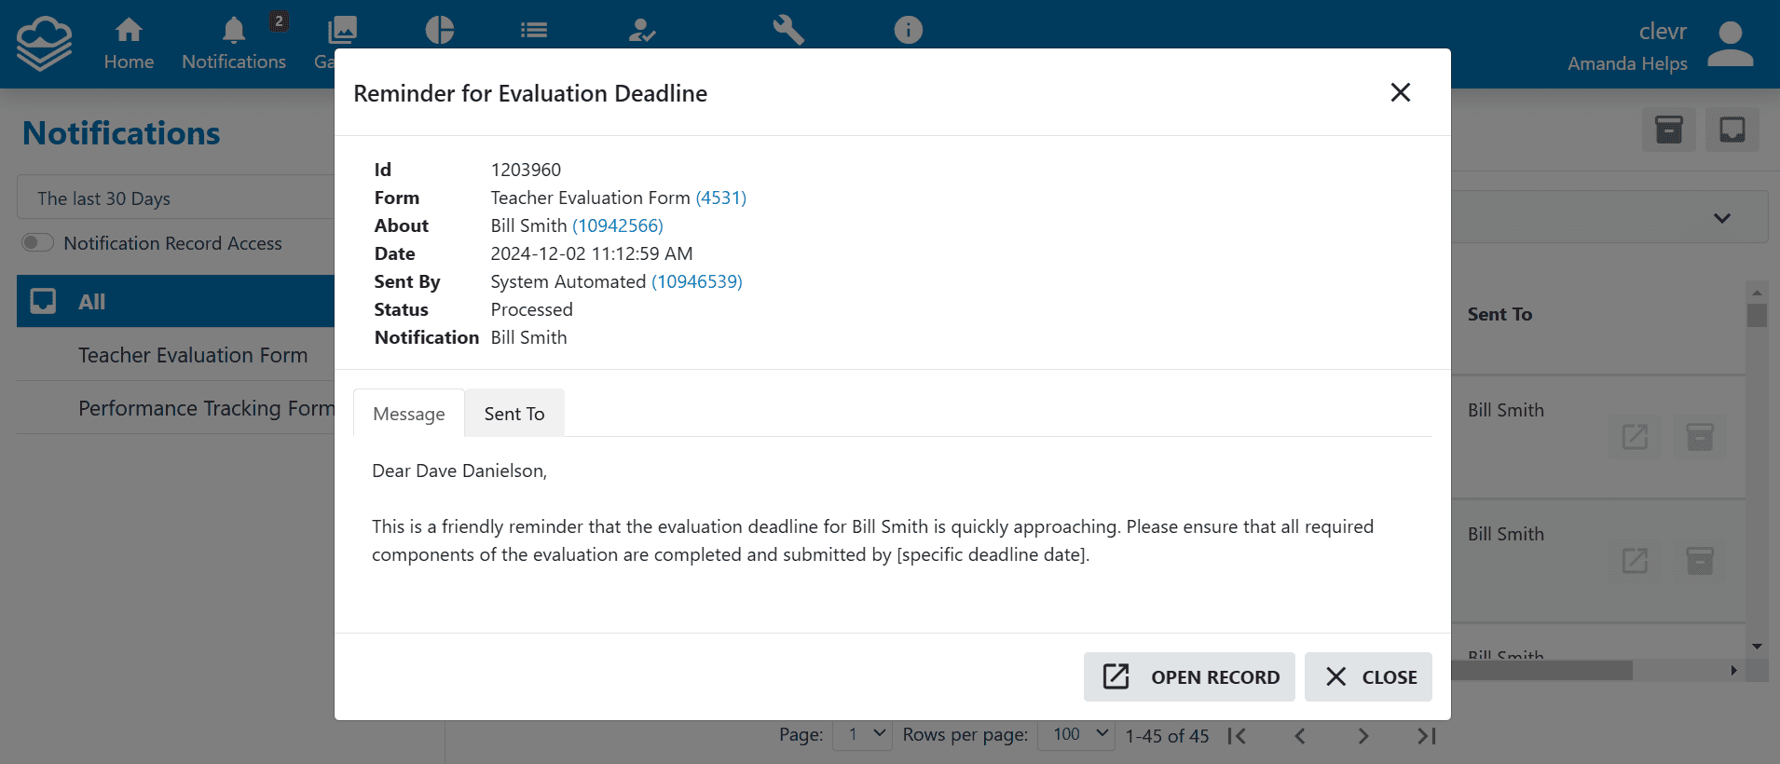Select the Message tab
This screenshot has width=1780, height=764.
(409, 414)
